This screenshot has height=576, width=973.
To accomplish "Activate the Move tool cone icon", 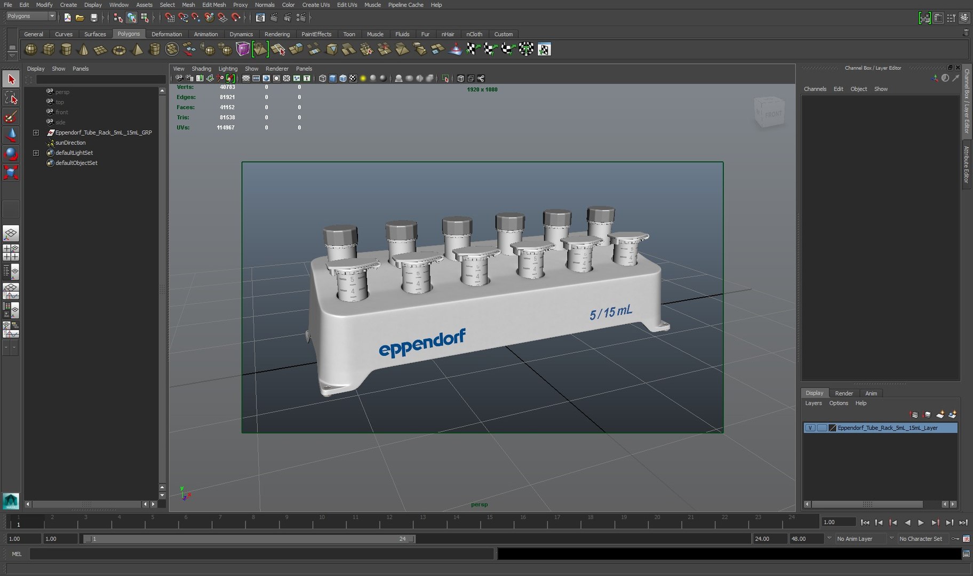I will pos(11,135).
